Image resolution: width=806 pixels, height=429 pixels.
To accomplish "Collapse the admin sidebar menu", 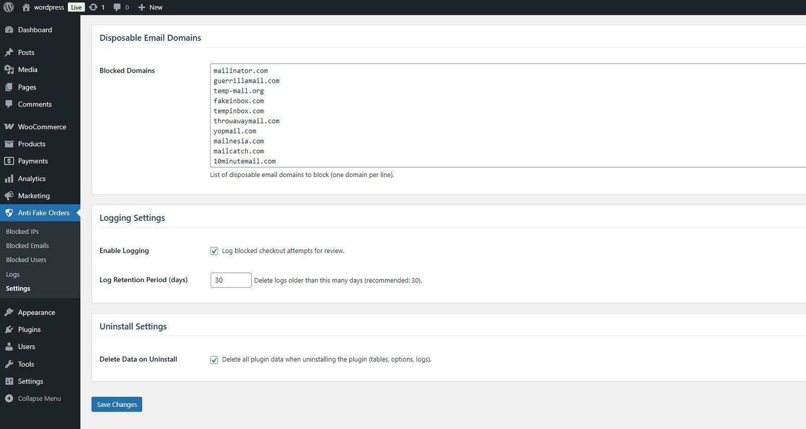I will [33, 398].
